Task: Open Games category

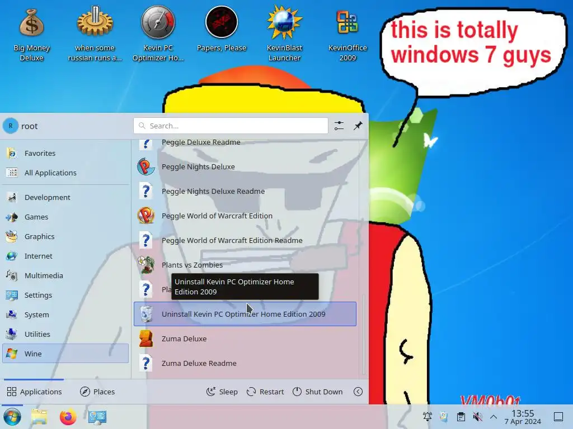Action: pyautogui.click(x=65, y=217)
